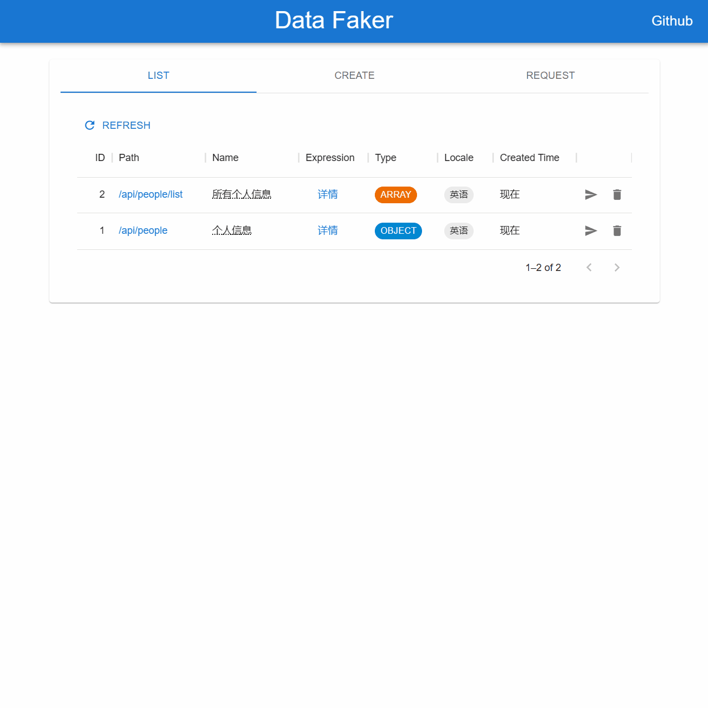The width and height of the screenshot is (708, 708).
Task: Click the send icon for /api/people/list
Action: [591, 194]
